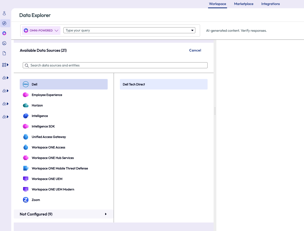The width and height of the screenshot is (304, 231).
Task: Click the search magnifier icon in the search bar
Action: coord(27,65)
